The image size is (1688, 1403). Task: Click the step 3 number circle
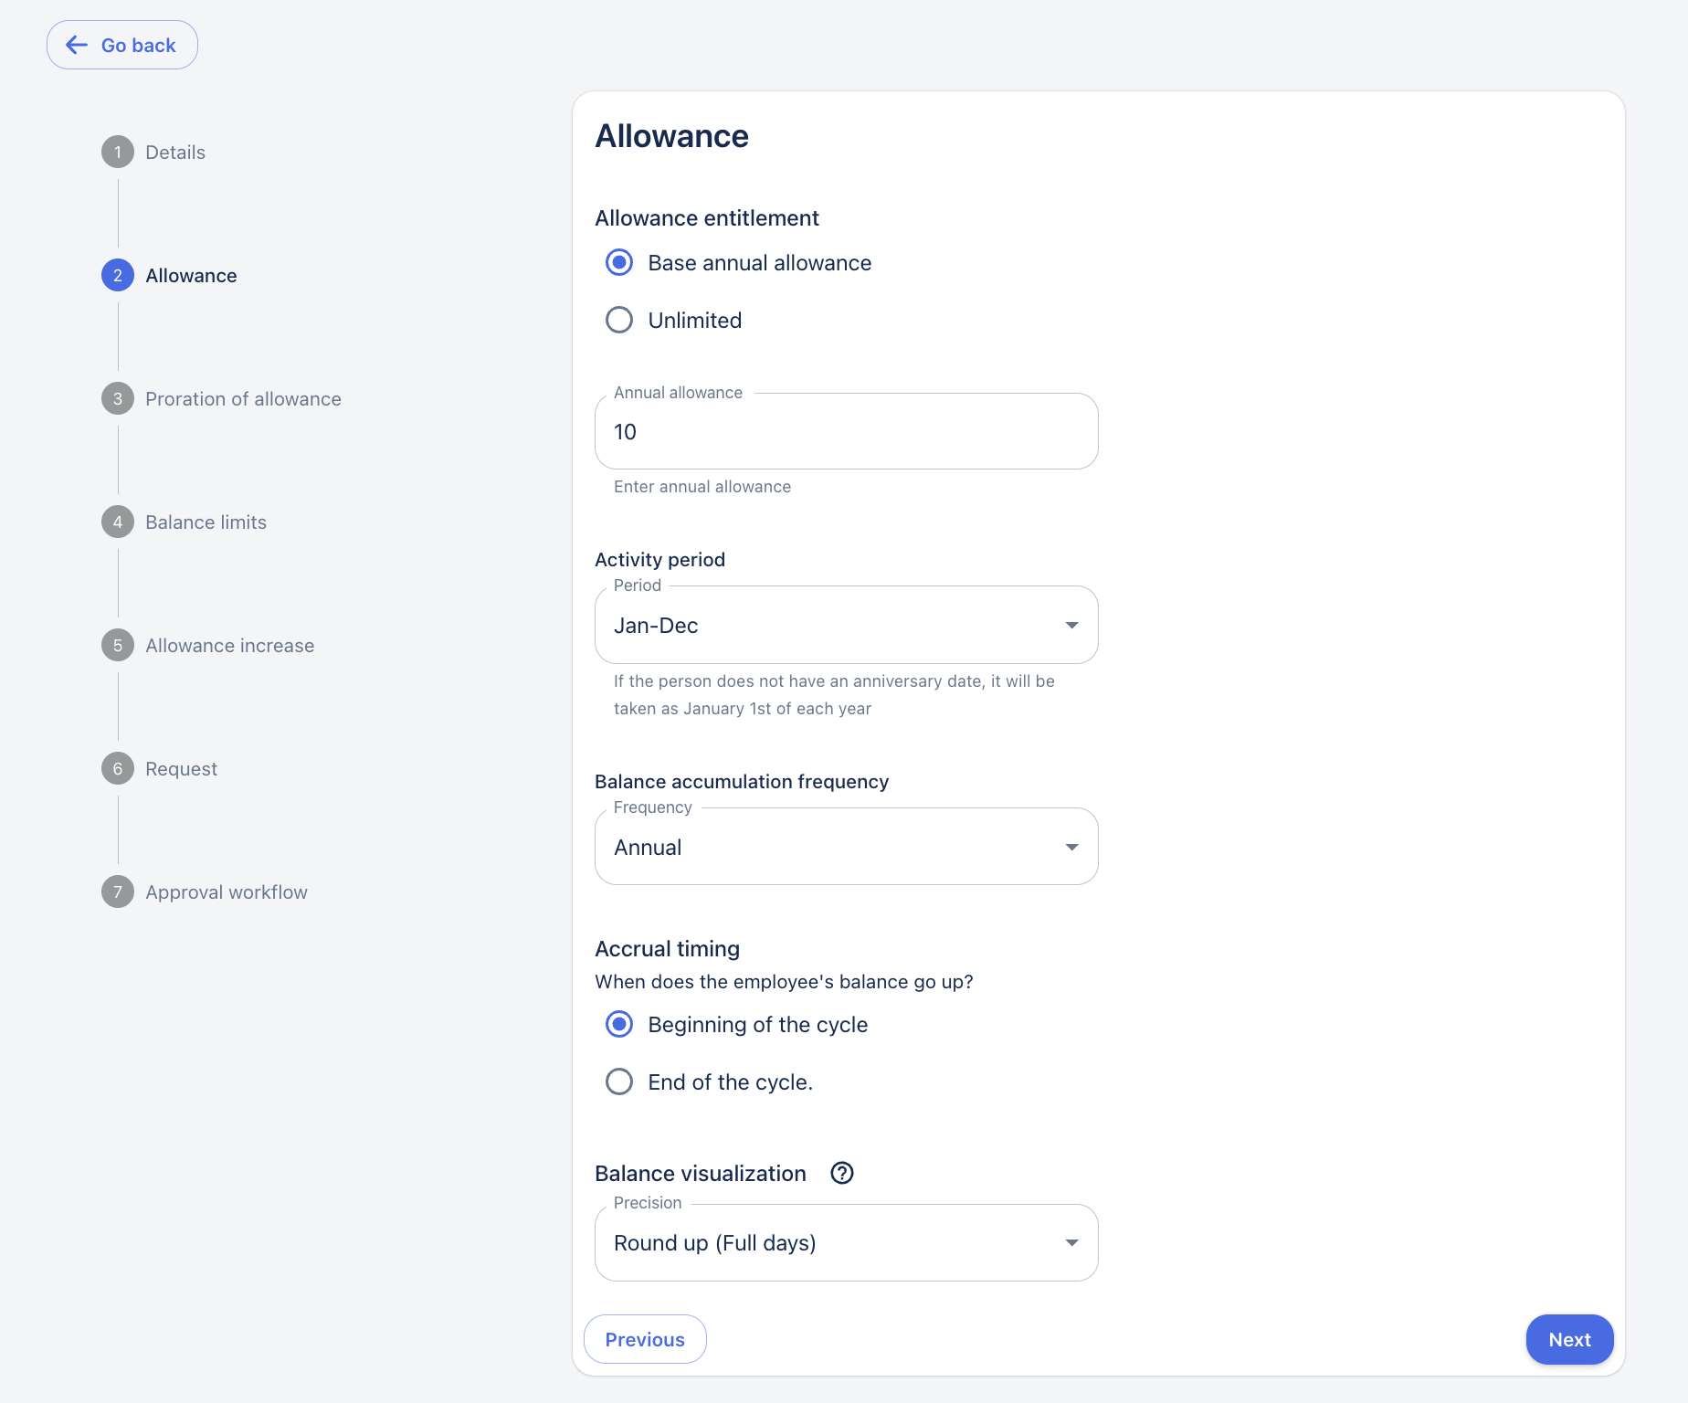pyautogui.click(x=117, y=399)
